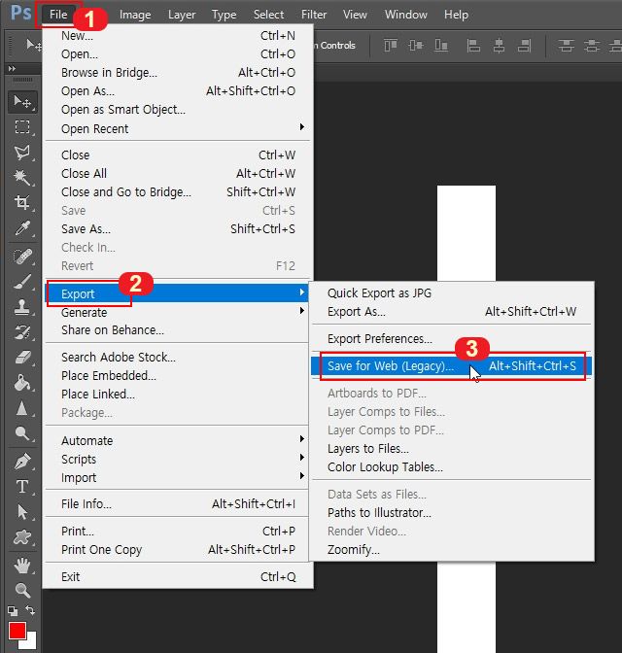
Task: Click Align right edges icon
Action: click(524, 45)
